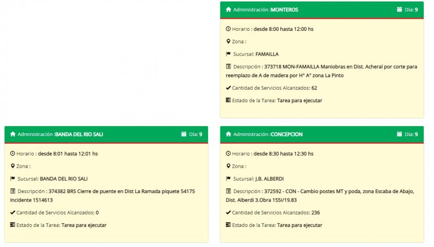Click the home icon in CONCEPCION card header
The image size is (434, 247).
(x=229, y=134)
